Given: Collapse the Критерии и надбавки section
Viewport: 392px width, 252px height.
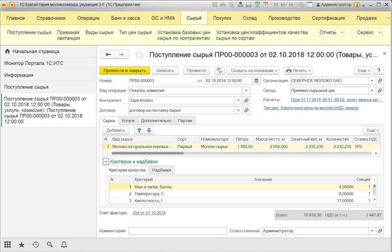Looking at the screenshot, I should click(x=106, y=161).
